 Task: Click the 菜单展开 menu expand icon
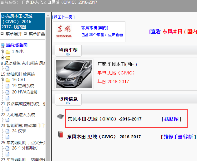(2, 34)
